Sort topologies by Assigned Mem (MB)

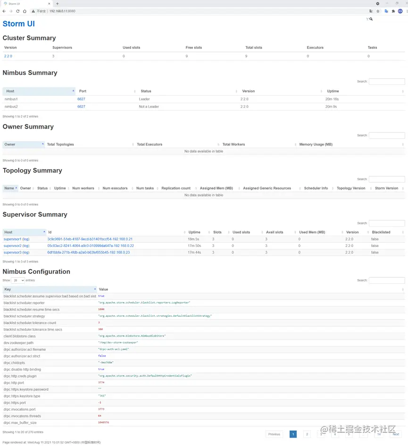pyautogui.click(x=219, y=188)
